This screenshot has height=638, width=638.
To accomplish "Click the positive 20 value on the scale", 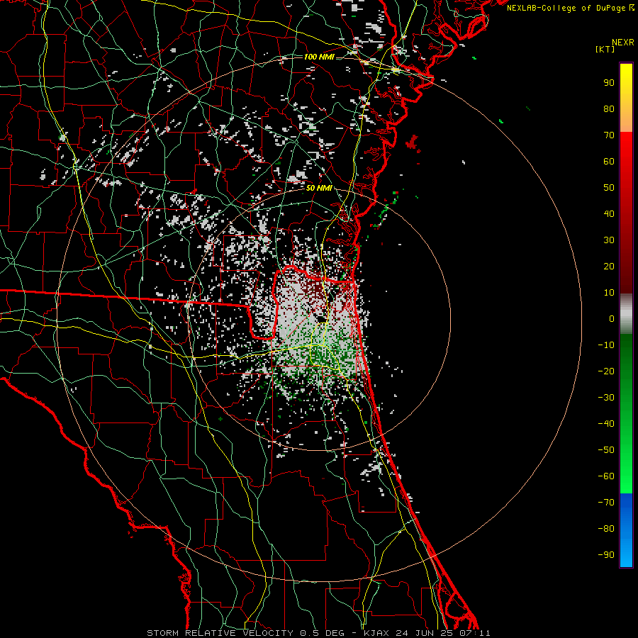I will tap(609, 267).
